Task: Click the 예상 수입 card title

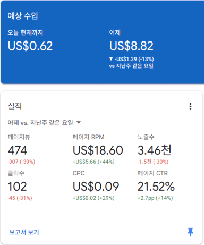Action: (23, 16)
